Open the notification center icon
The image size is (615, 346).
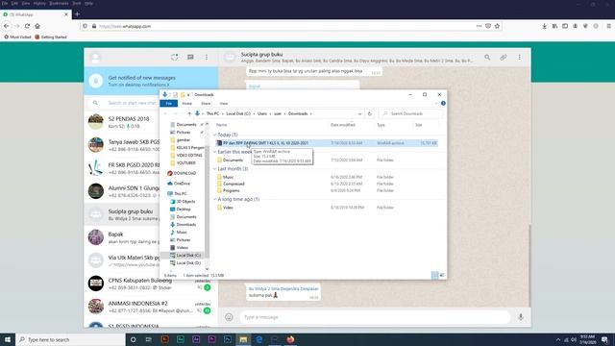[604, 339]
